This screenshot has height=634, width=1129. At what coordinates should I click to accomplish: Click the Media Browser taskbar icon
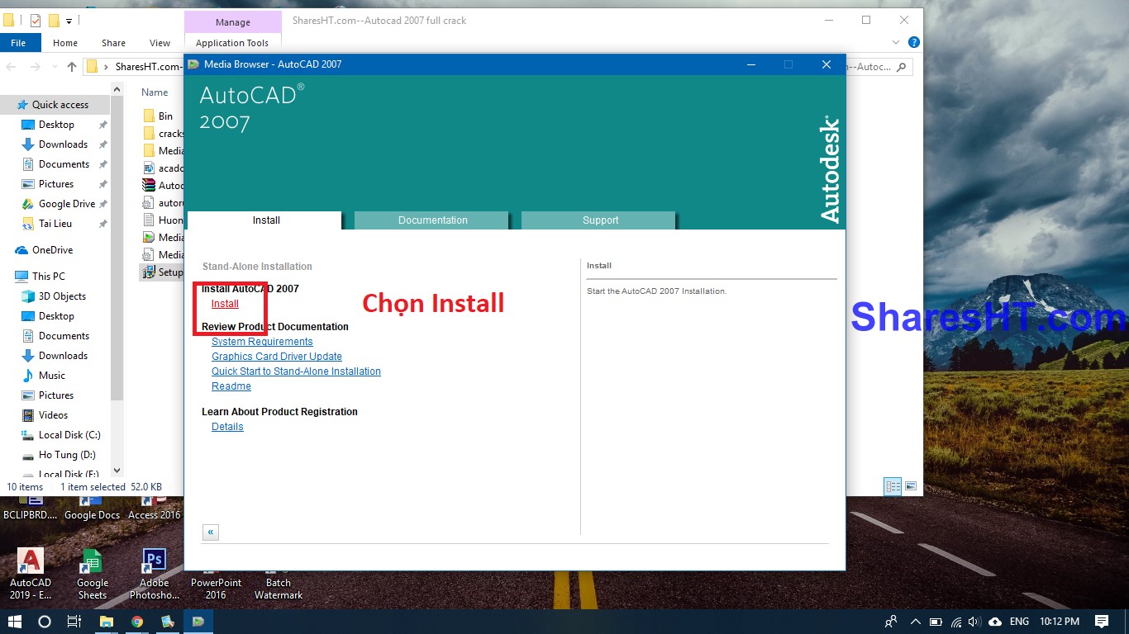click(x=198, y=622)
